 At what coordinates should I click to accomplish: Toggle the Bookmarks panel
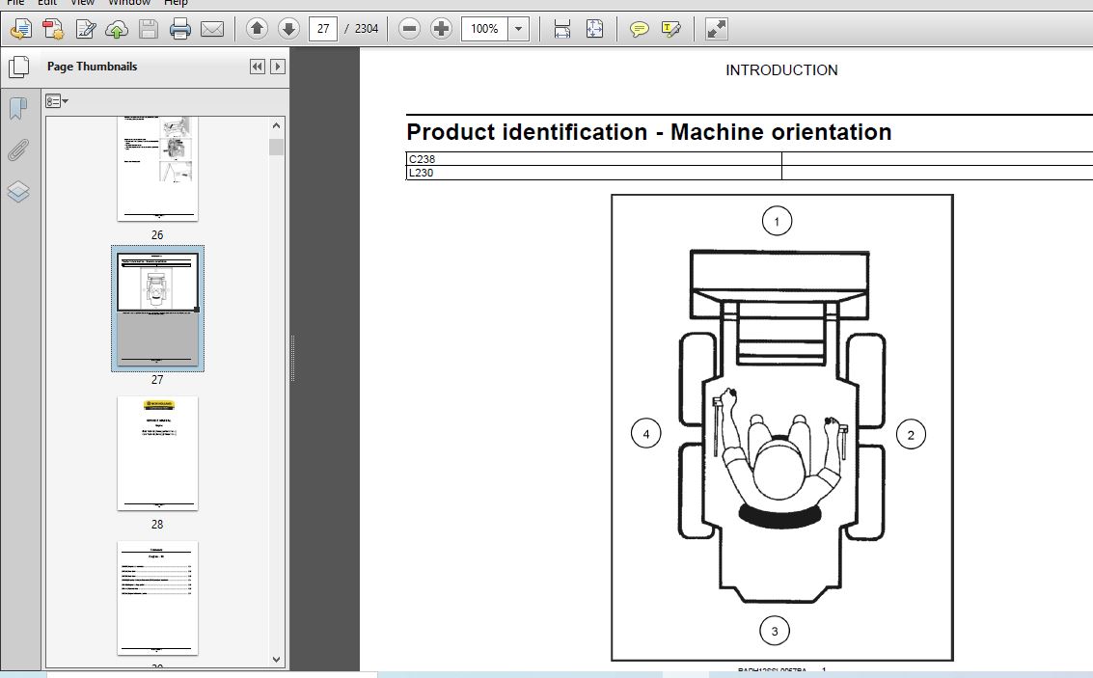18,109
